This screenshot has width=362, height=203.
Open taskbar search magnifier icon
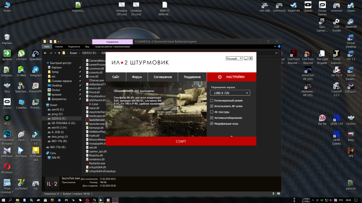click(x=10, y=200)
